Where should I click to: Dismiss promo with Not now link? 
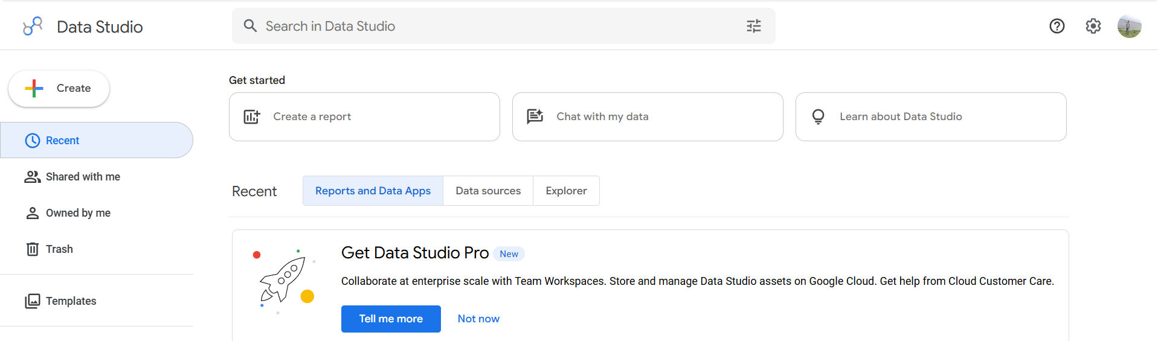[x=478, y=319]
